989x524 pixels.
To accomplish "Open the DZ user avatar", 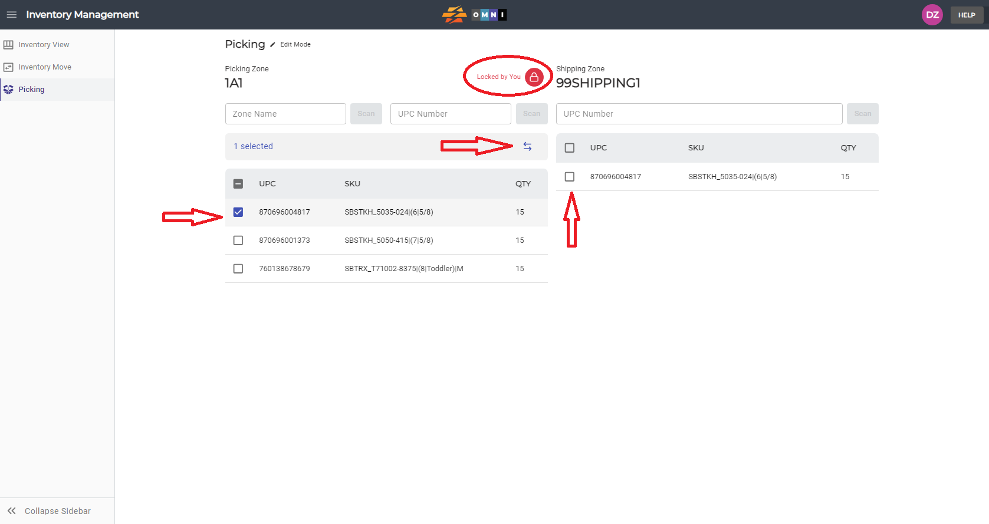I will pyautogui.click(x=932, y=15).
